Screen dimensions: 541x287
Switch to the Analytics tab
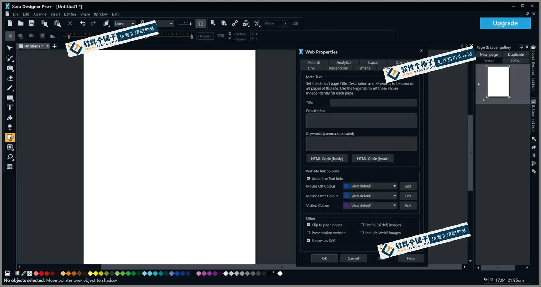coord(344,62)
